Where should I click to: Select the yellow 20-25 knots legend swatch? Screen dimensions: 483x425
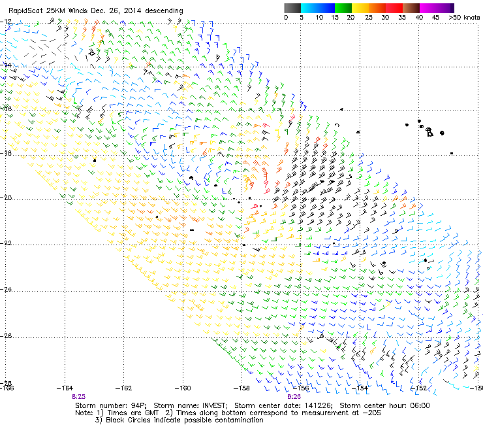(x=360, y=8)
